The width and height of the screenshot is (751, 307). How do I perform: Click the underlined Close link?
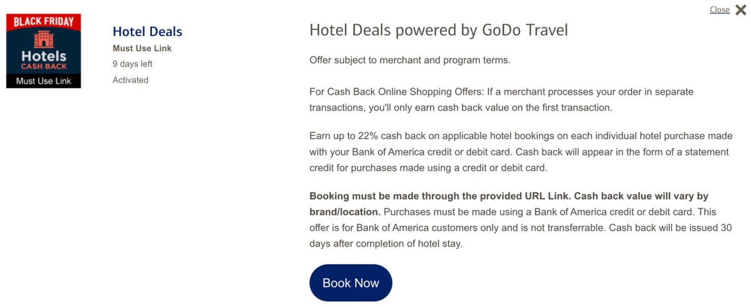(x=719, y=9)
